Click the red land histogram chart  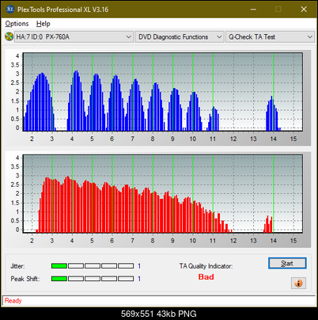click(163, 194)
